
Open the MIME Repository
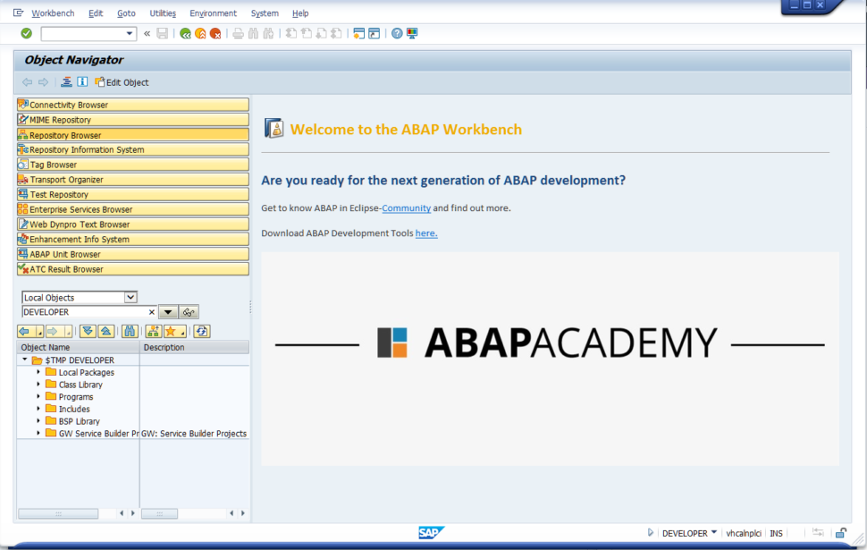point(132,120)
